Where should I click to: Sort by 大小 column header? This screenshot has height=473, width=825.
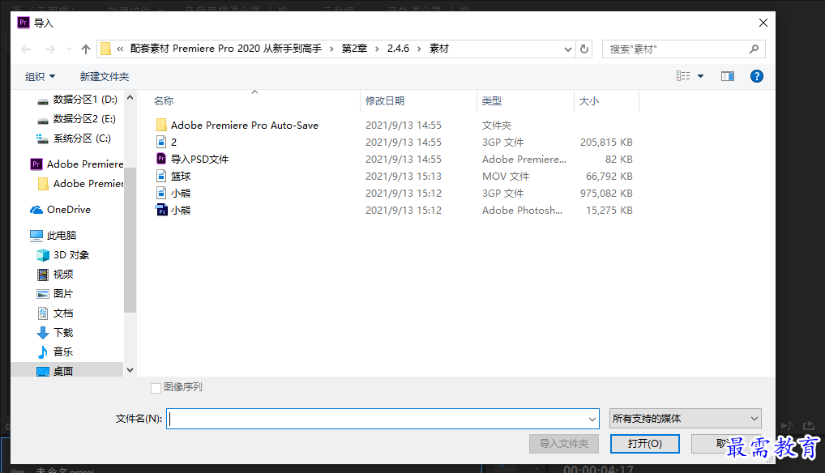589,101
